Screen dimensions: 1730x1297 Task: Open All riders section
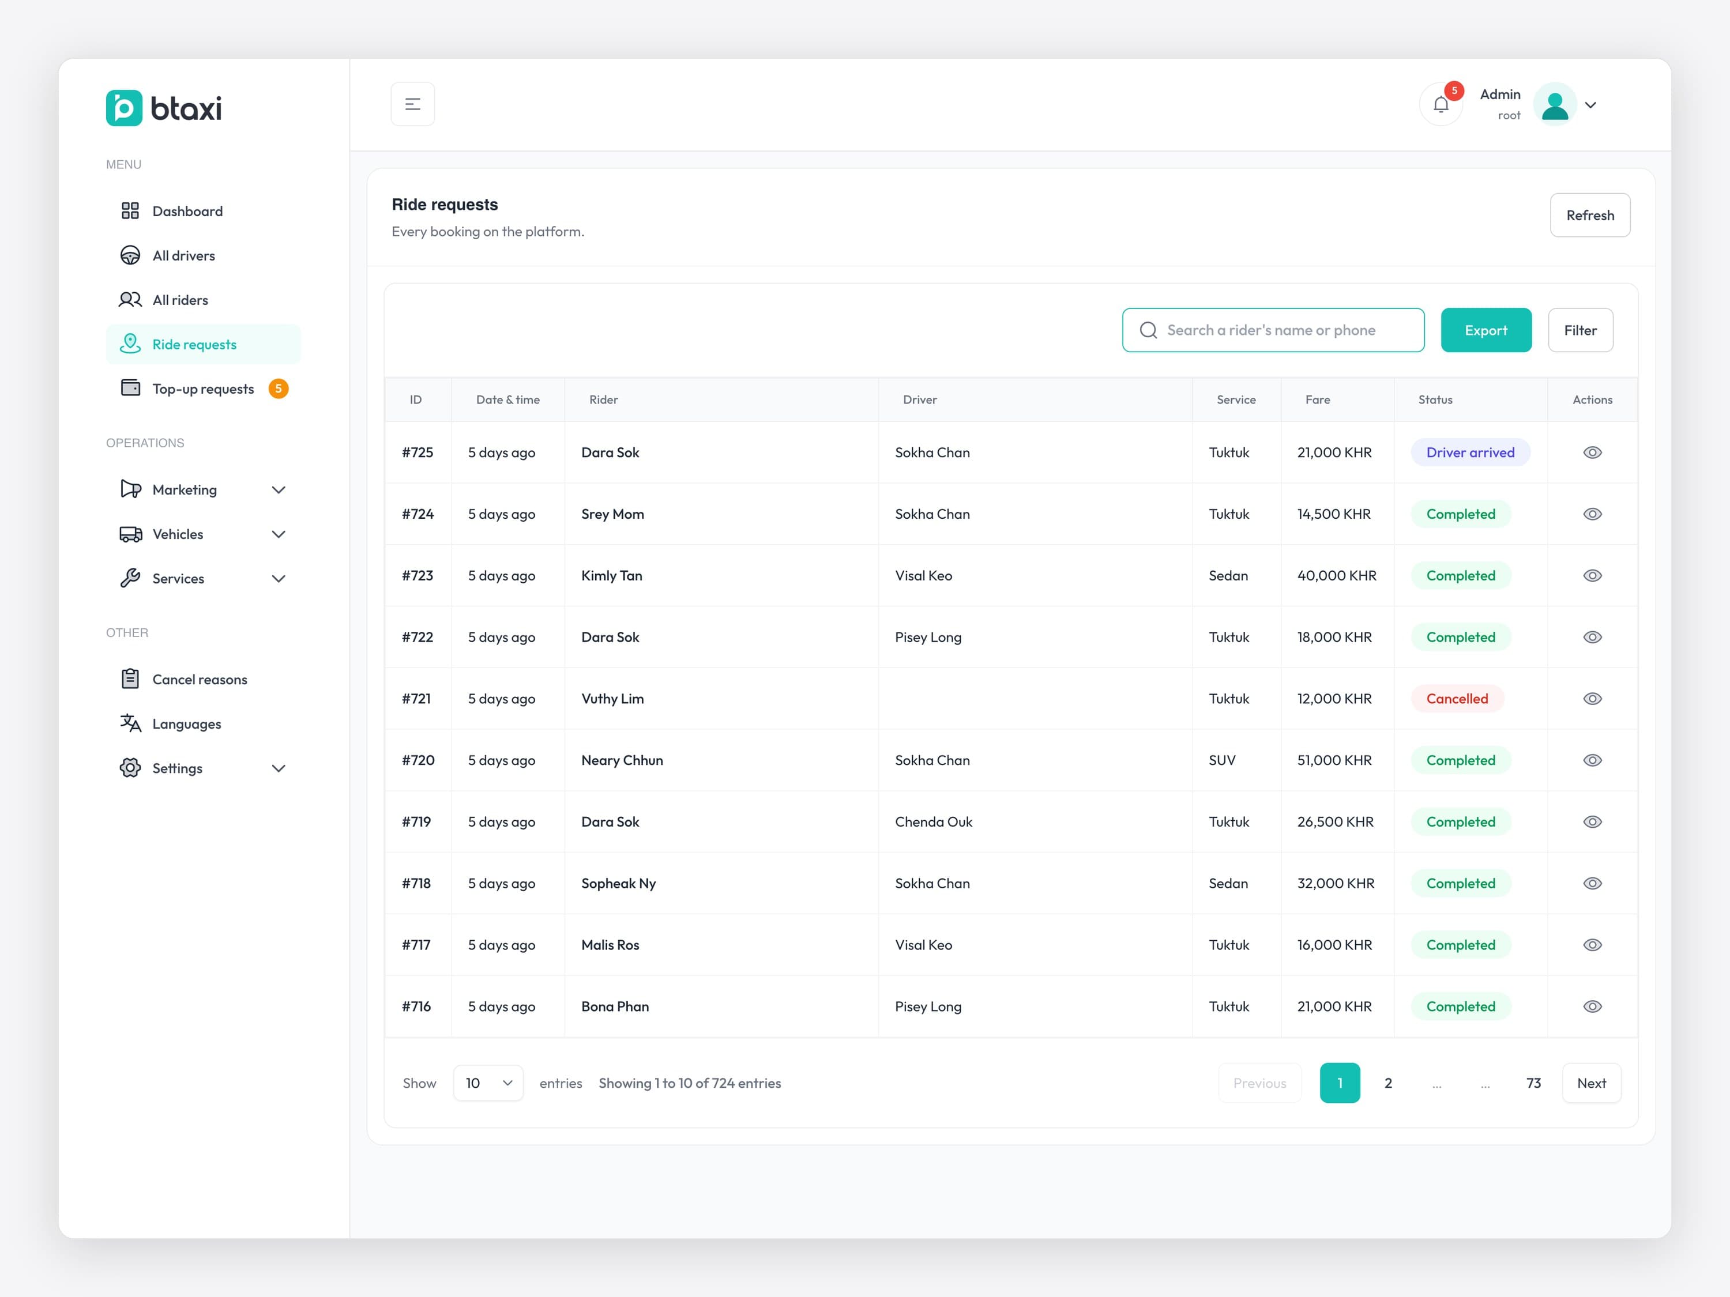(204, 300)
